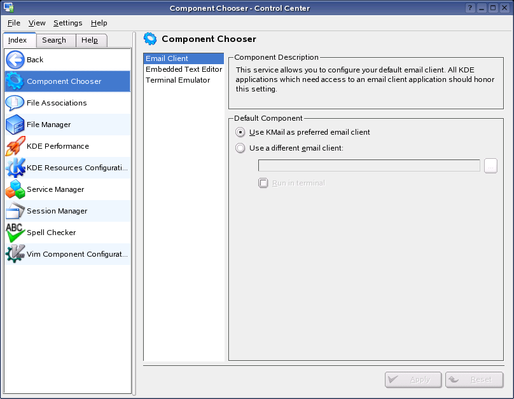
Task: Select the Component Chooser gear icon in sidebar
Action: (15, 81)
